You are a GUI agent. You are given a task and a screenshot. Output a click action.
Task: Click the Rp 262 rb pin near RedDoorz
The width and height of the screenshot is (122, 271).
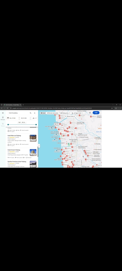click(93, 117)
